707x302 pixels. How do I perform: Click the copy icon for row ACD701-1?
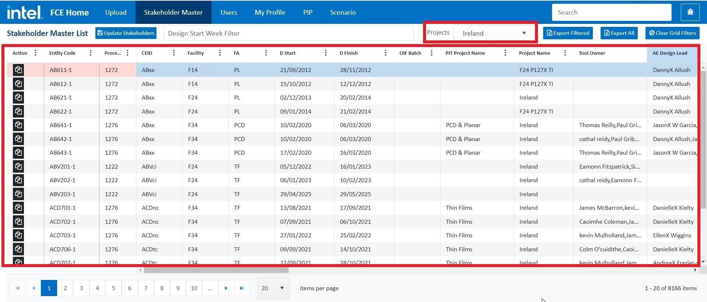coord(18,208)
